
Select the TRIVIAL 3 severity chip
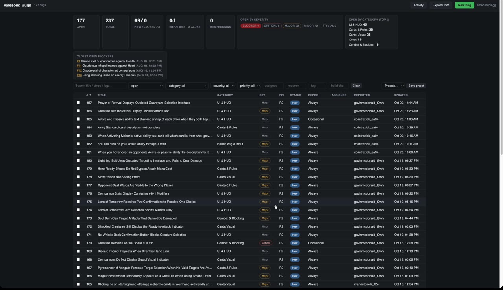pyautogui.click(x=329, y=26)
